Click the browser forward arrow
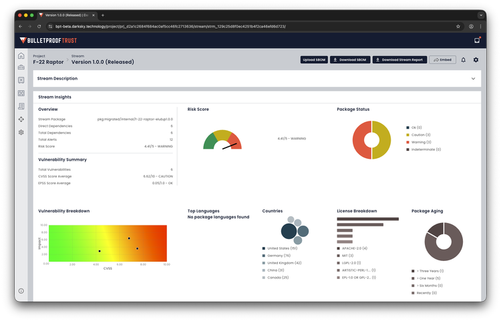Viewport: 501px width, 321px height. point(29,27)
